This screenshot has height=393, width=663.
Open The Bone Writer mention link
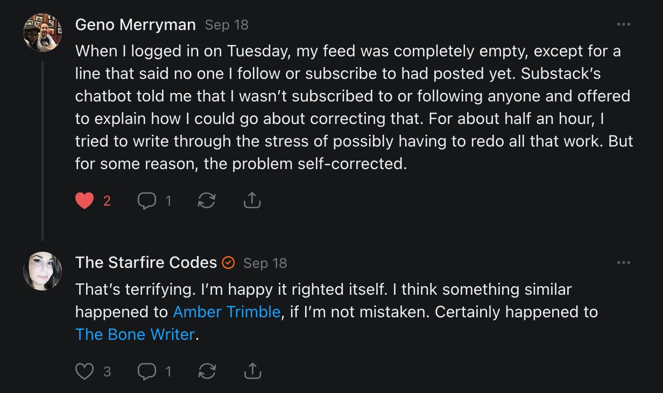tap(135, 334)
